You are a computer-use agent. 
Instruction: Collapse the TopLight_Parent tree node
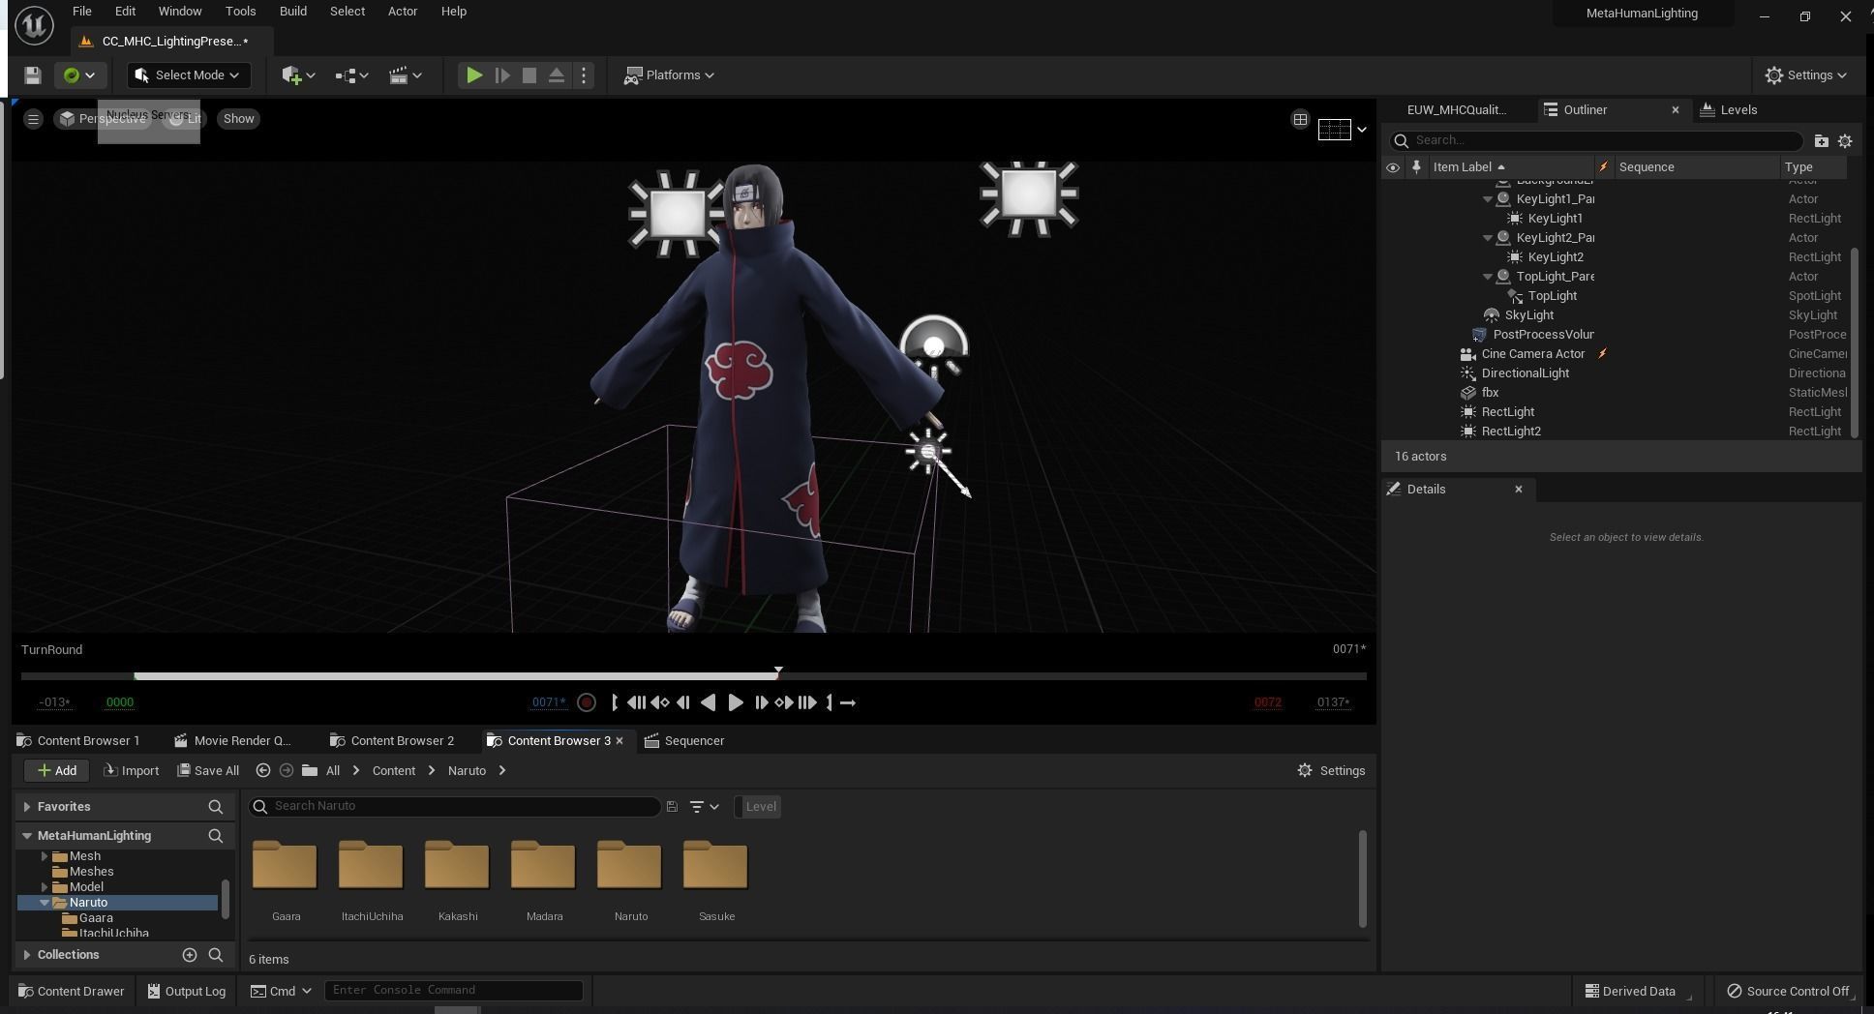(1488, 277)
